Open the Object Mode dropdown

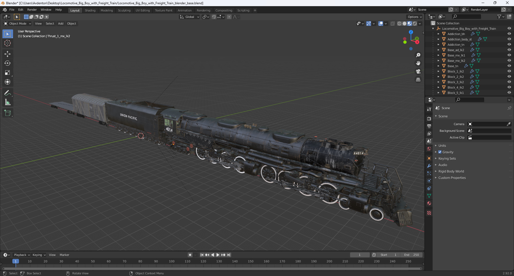coord(18,24)
